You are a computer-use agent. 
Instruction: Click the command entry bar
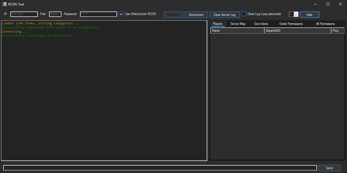click(159, 168)
